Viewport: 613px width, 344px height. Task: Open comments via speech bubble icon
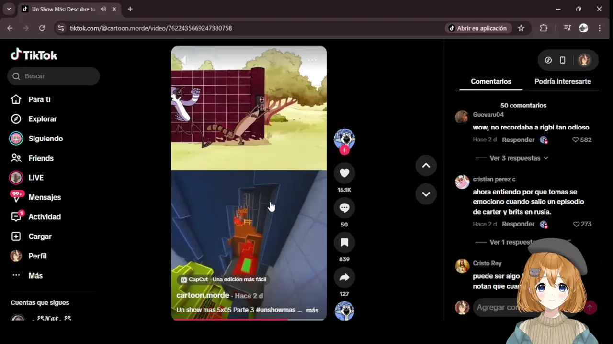coord(344,208)
